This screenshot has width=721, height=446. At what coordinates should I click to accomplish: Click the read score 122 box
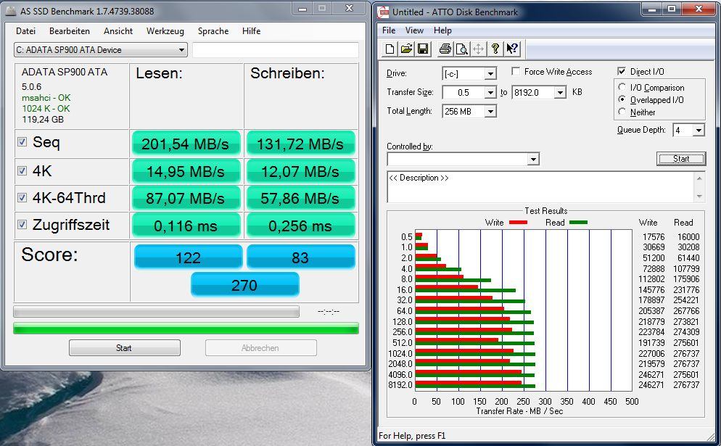188,257
